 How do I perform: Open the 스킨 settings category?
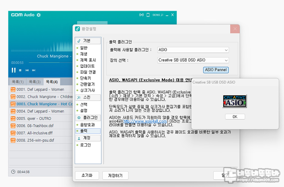coord(88,97)
